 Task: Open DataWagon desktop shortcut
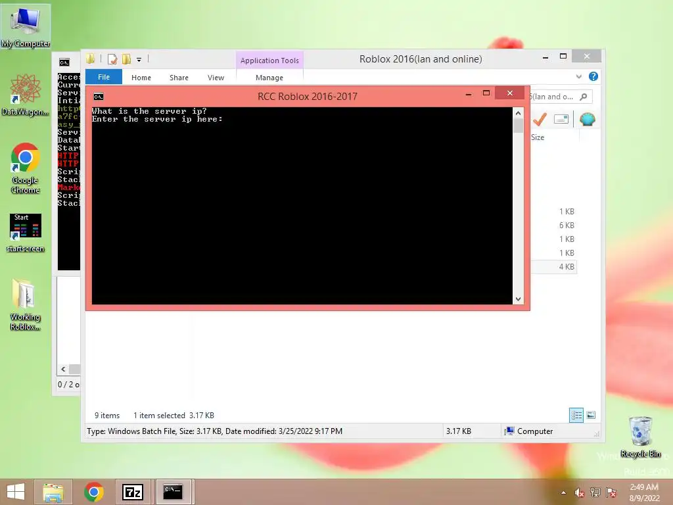26,95
